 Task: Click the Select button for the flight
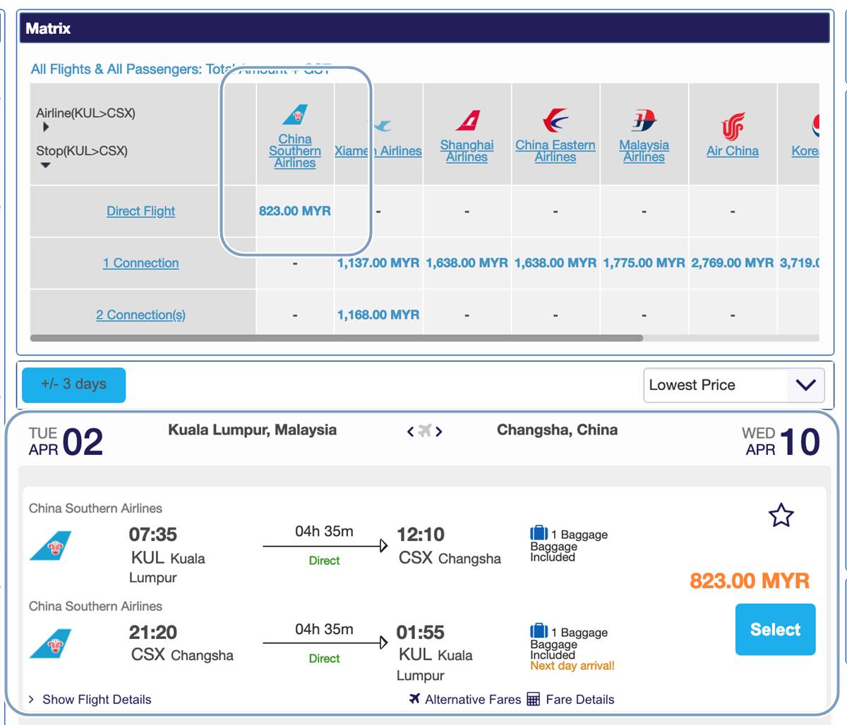(775, 629)
